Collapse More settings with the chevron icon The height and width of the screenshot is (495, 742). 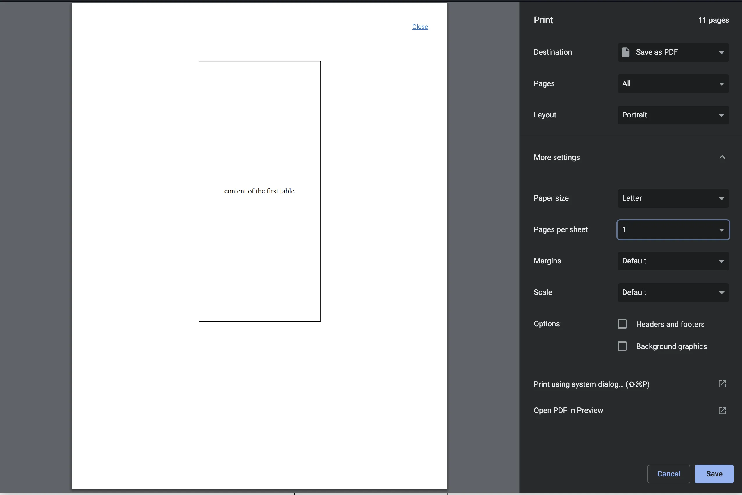pyautogui.click(x=722, y=157)
